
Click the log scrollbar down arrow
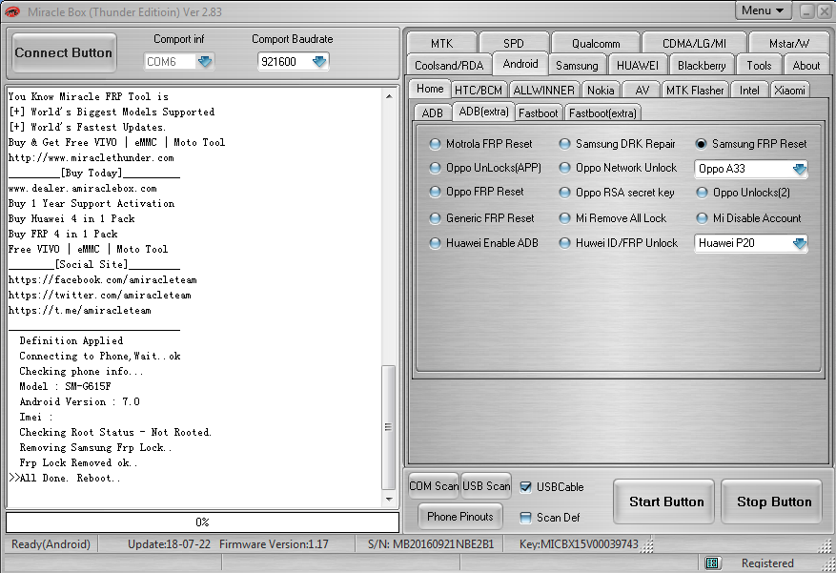click(389, 499)
